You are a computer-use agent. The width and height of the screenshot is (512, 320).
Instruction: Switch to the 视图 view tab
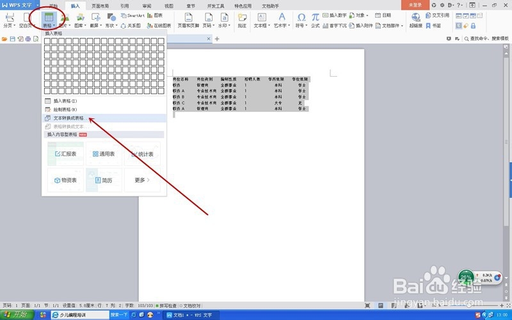[x=169, y=6]
